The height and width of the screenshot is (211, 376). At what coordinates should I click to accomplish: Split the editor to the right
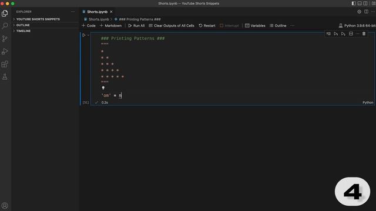coord(366,12)
